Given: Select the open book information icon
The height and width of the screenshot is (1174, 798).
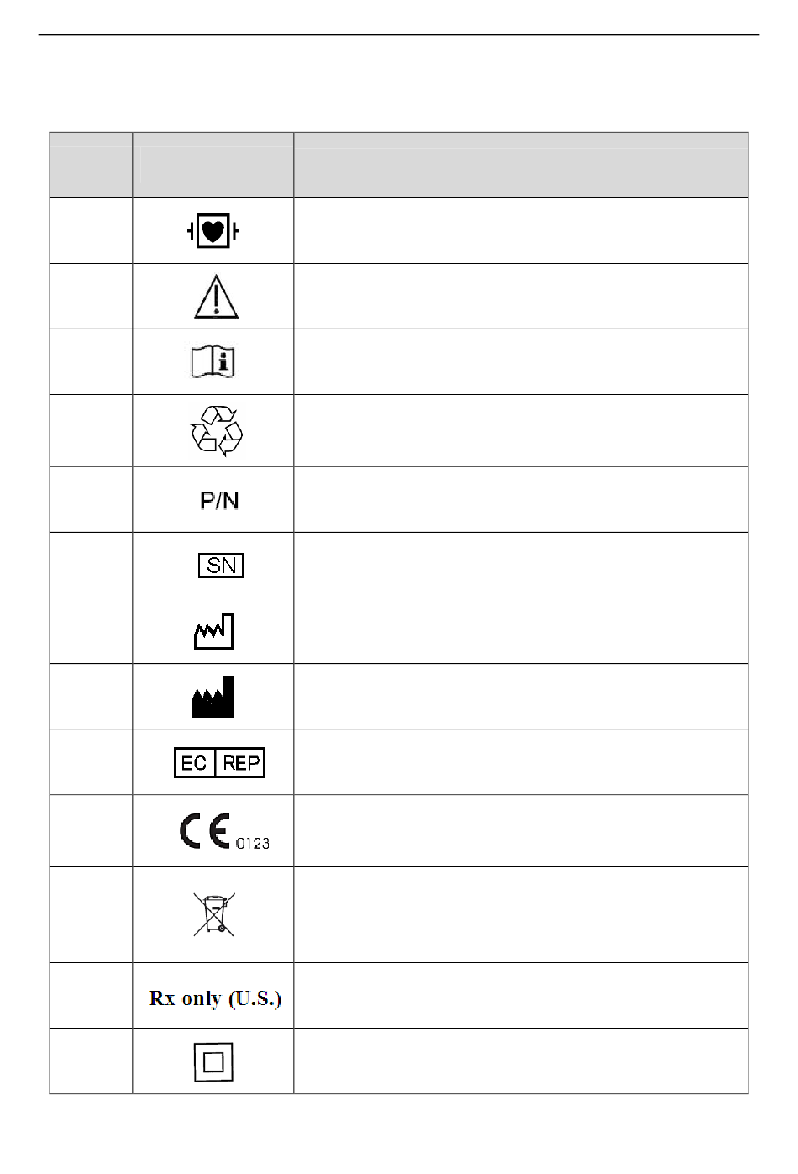Looking at the screenshot, I should 213,362.
